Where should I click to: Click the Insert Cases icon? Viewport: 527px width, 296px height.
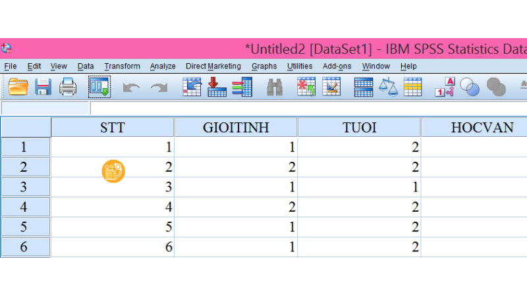(x=306, y=87)
